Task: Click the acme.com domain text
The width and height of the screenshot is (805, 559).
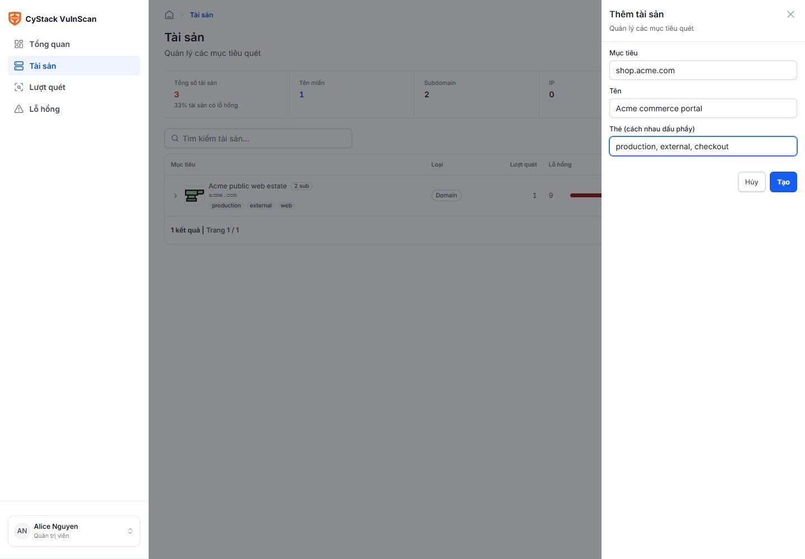Action: pos(223,195)
